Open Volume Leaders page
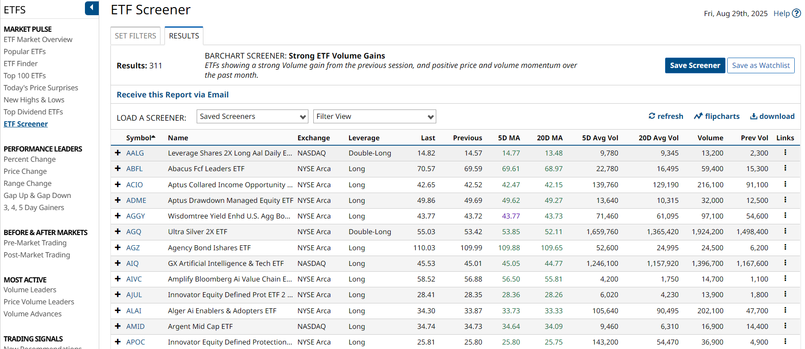Image resolution: width=805 pixels, height=349 pixels. point(30,290)
